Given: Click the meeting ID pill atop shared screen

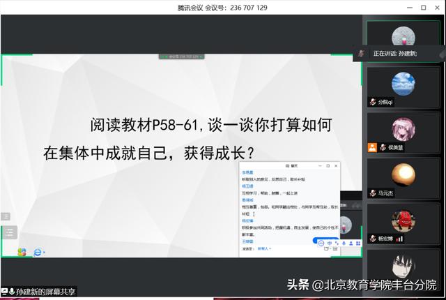Looking at the screenshot, I should 181,57.
